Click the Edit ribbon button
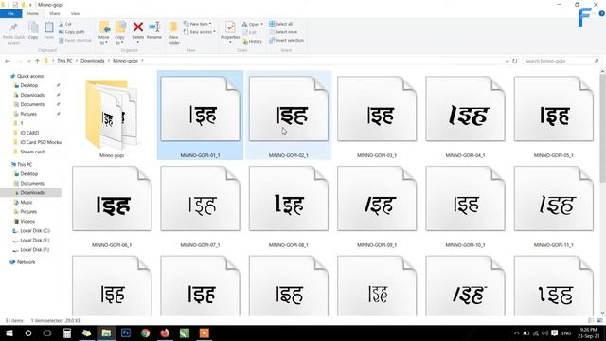Screen dimensions: 606x341 point(250,32)
